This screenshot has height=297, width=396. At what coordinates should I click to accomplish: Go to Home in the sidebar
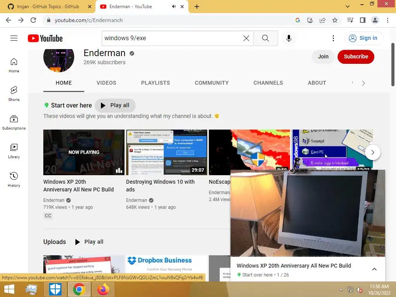pos(14,65)
